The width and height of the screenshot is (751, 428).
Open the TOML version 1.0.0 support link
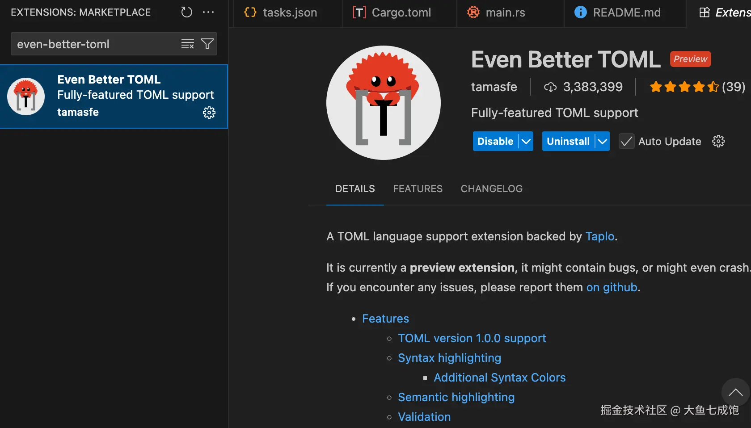click(x=472, y=338)
